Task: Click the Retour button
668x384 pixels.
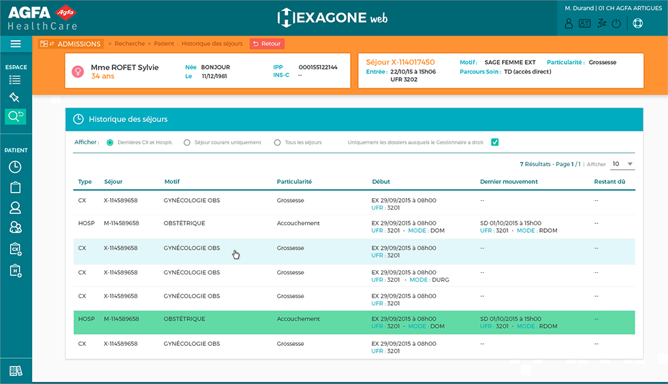Action: (x=267, y=44)
